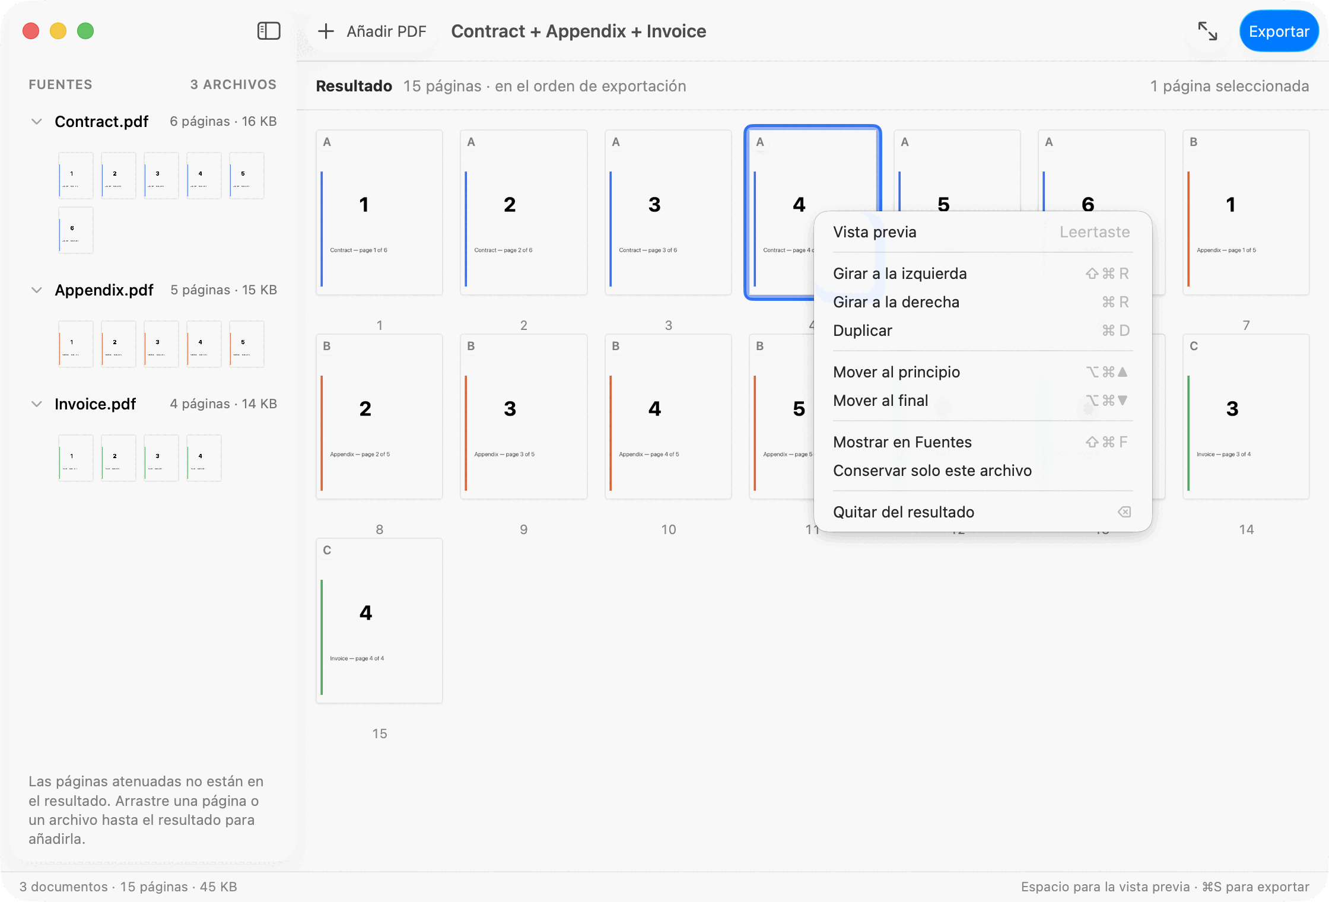The height and width of the screenshot is (902, 1329).
Task: Click Invoice.pdf source page 2 mini thumbnail
Action: (x=119, y=458)
